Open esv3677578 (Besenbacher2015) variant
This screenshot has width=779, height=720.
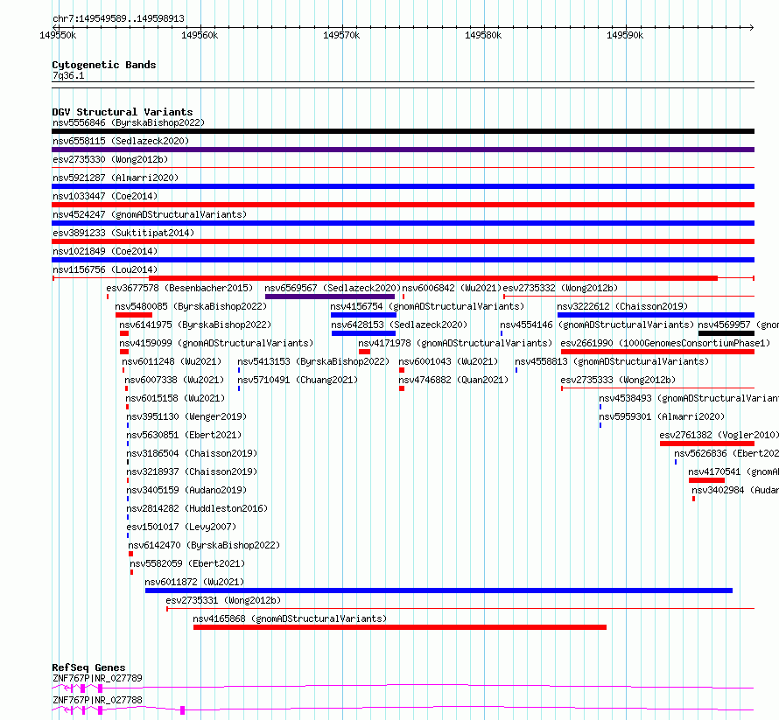[179, 288]
